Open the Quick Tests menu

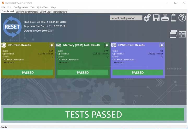43,7
